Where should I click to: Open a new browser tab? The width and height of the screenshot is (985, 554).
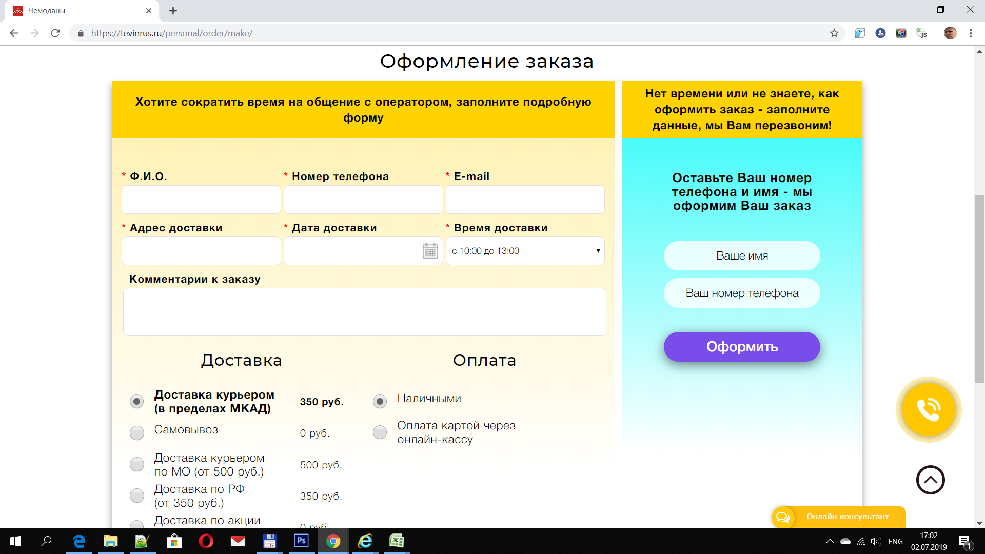pos(173,11)
